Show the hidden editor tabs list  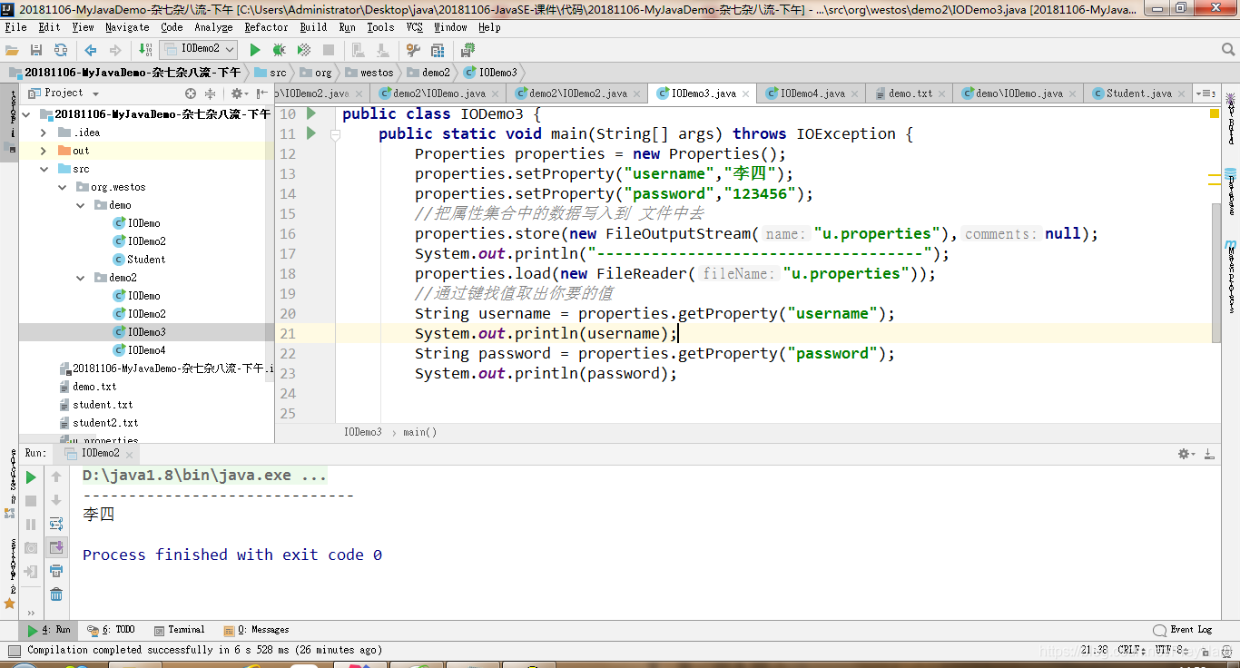[x=1206, y=93]
